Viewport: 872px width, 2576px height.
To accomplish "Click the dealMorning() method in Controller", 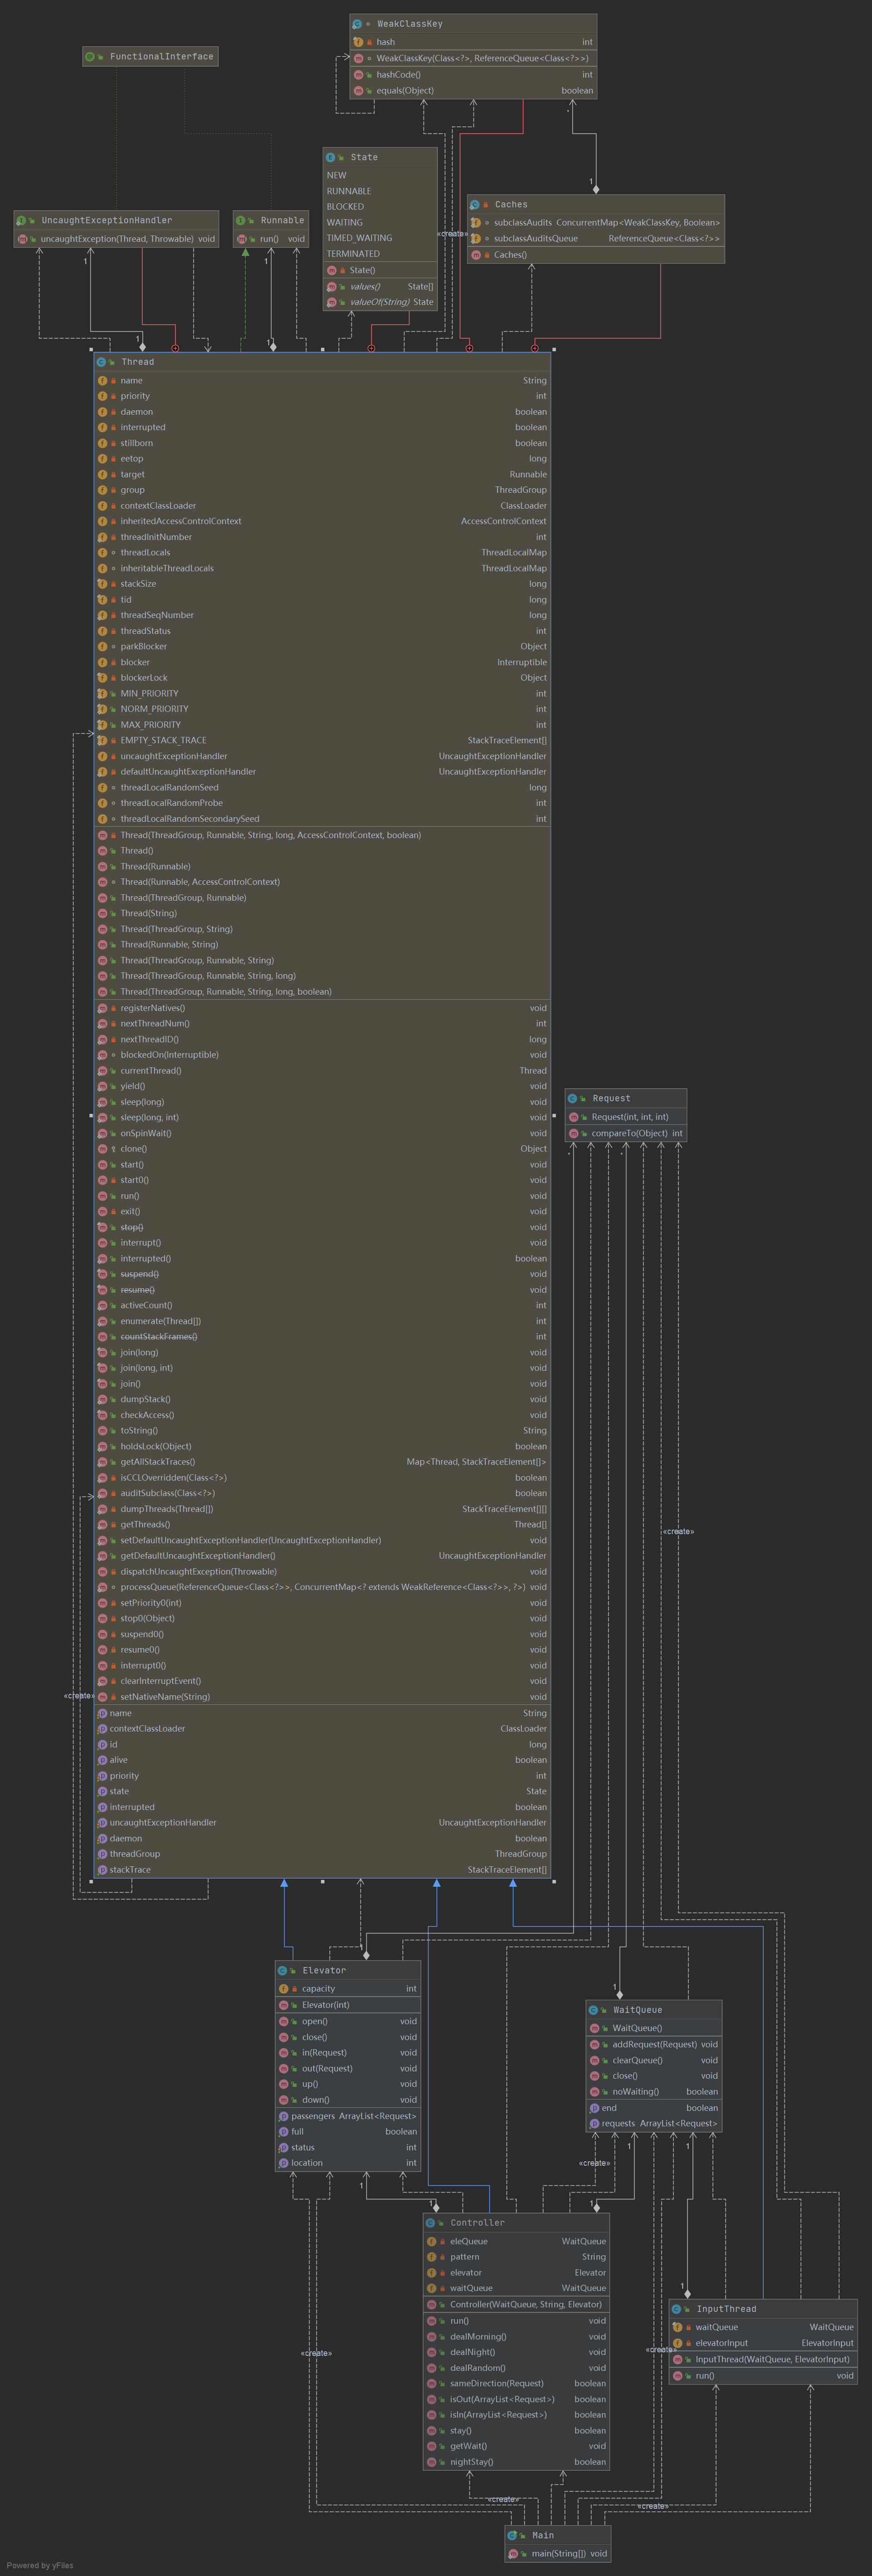I will click(x=478, y=2337).
